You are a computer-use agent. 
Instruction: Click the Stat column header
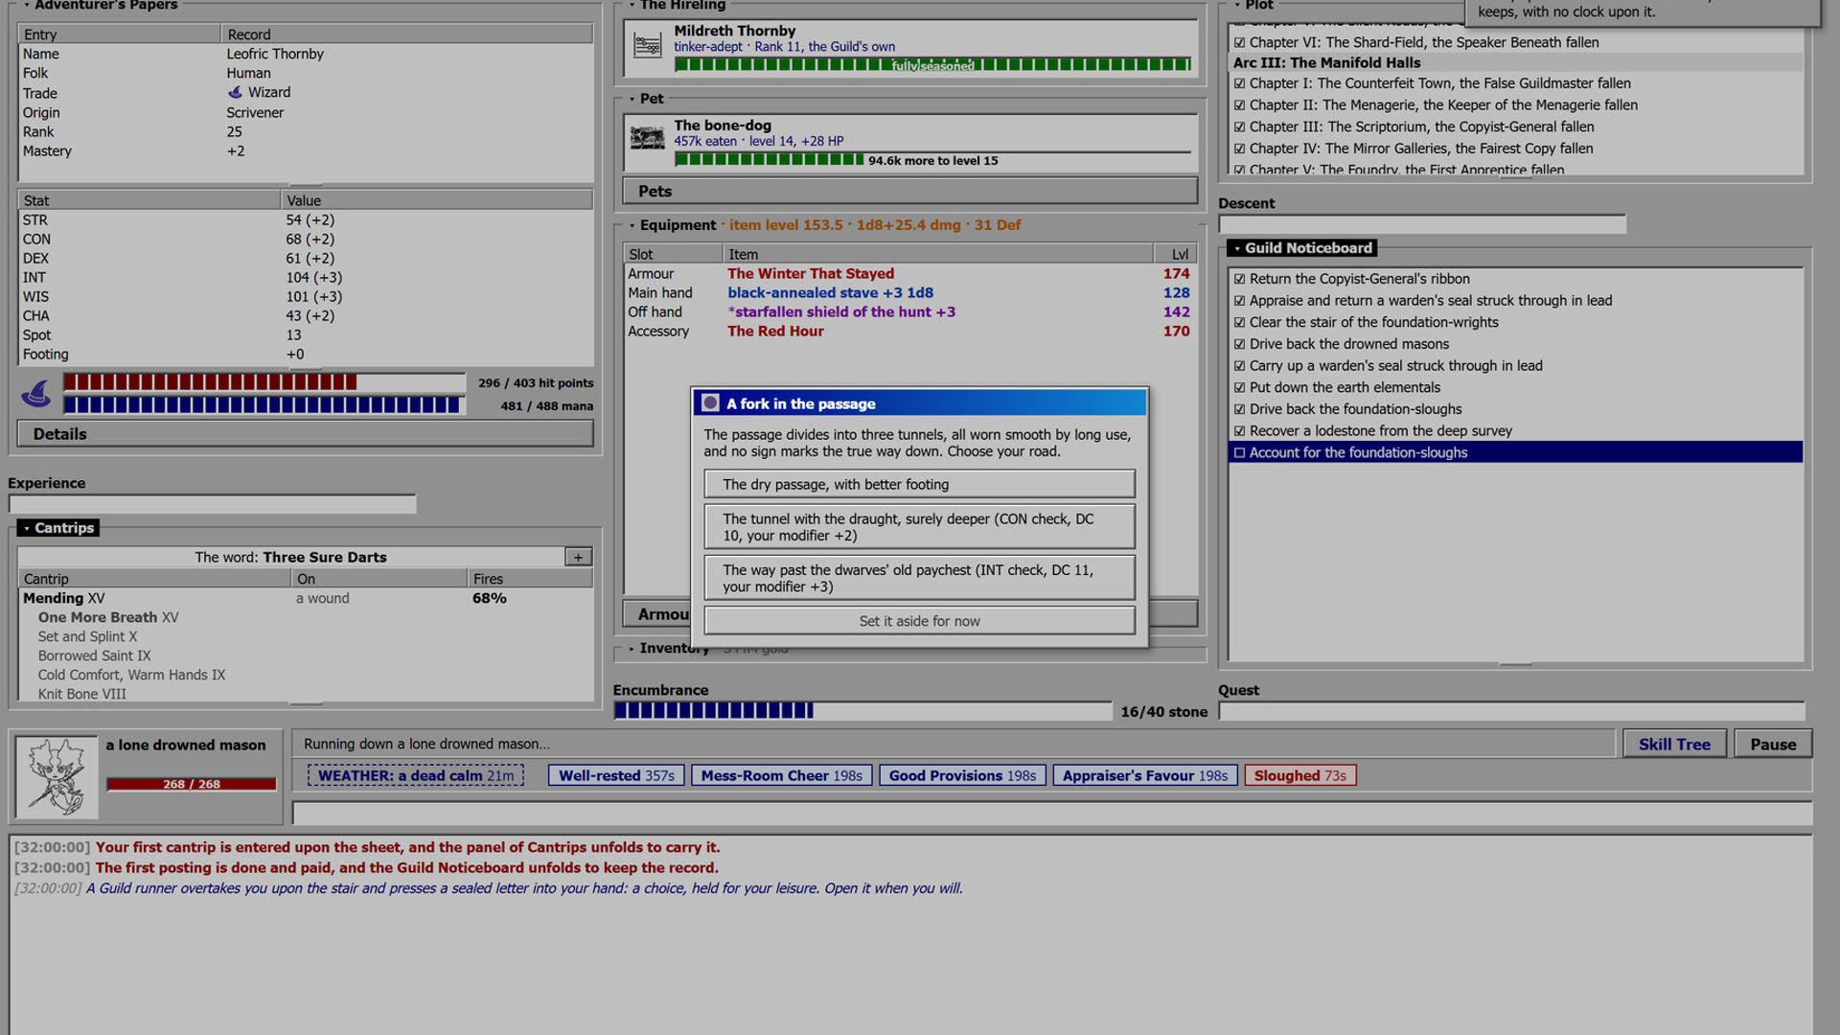pyautogui.click(x=149, y=200)
